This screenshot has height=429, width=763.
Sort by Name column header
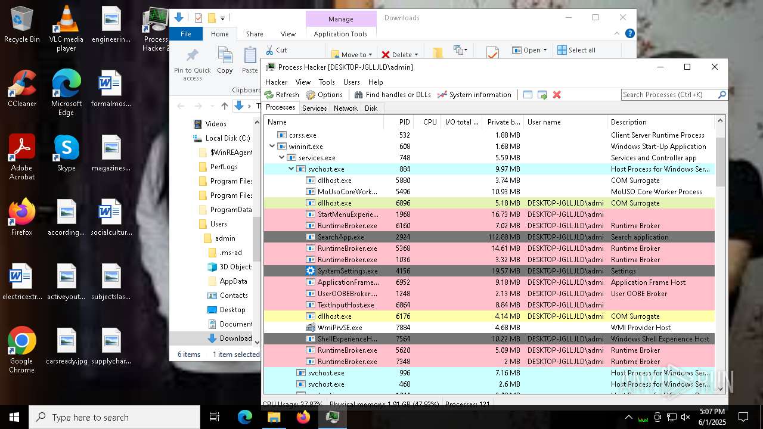pos(324,122)
